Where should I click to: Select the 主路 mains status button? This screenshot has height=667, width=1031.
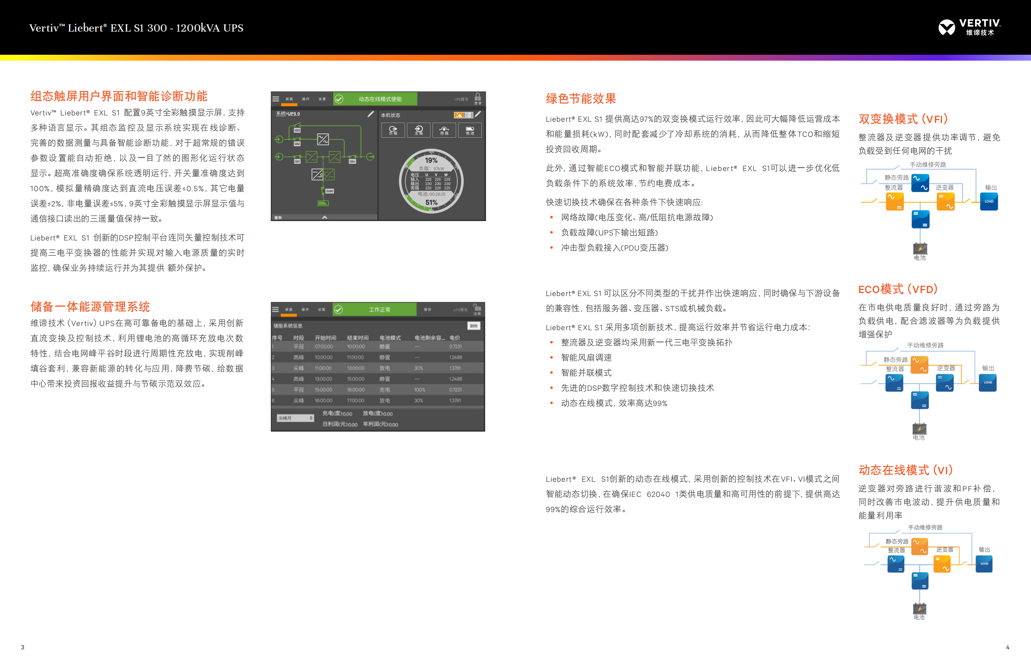point(419,130)
